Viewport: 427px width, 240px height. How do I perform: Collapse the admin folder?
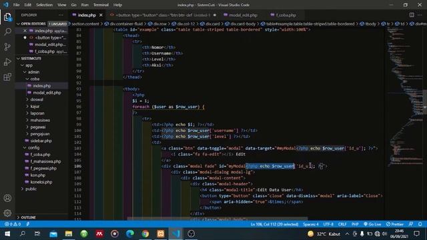tap(41, 72)
